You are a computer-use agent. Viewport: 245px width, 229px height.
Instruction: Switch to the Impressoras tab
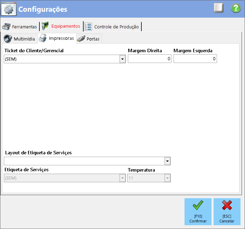tap(57, 38)
